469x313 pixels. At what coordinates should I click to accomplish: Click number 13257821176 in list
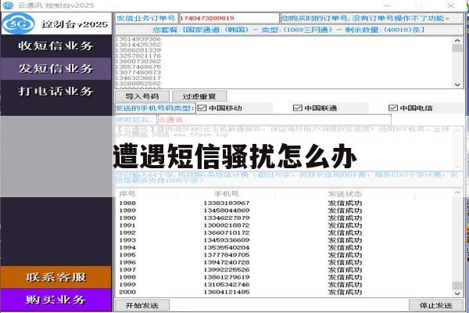pos(138,56)
